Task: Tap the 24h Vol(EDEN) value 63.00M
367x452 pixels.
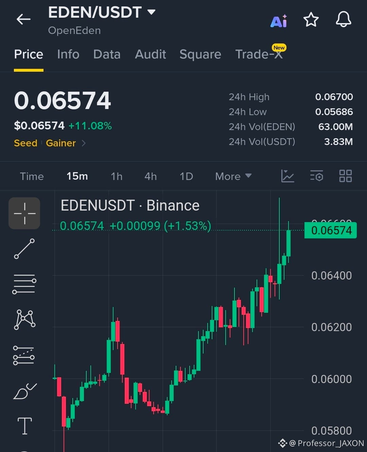Action: click(335, 127)
